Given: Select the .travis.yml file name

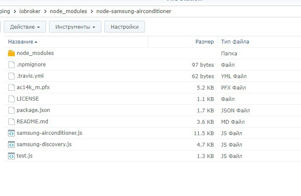Looking at the screenshot, I should (30, 76).
